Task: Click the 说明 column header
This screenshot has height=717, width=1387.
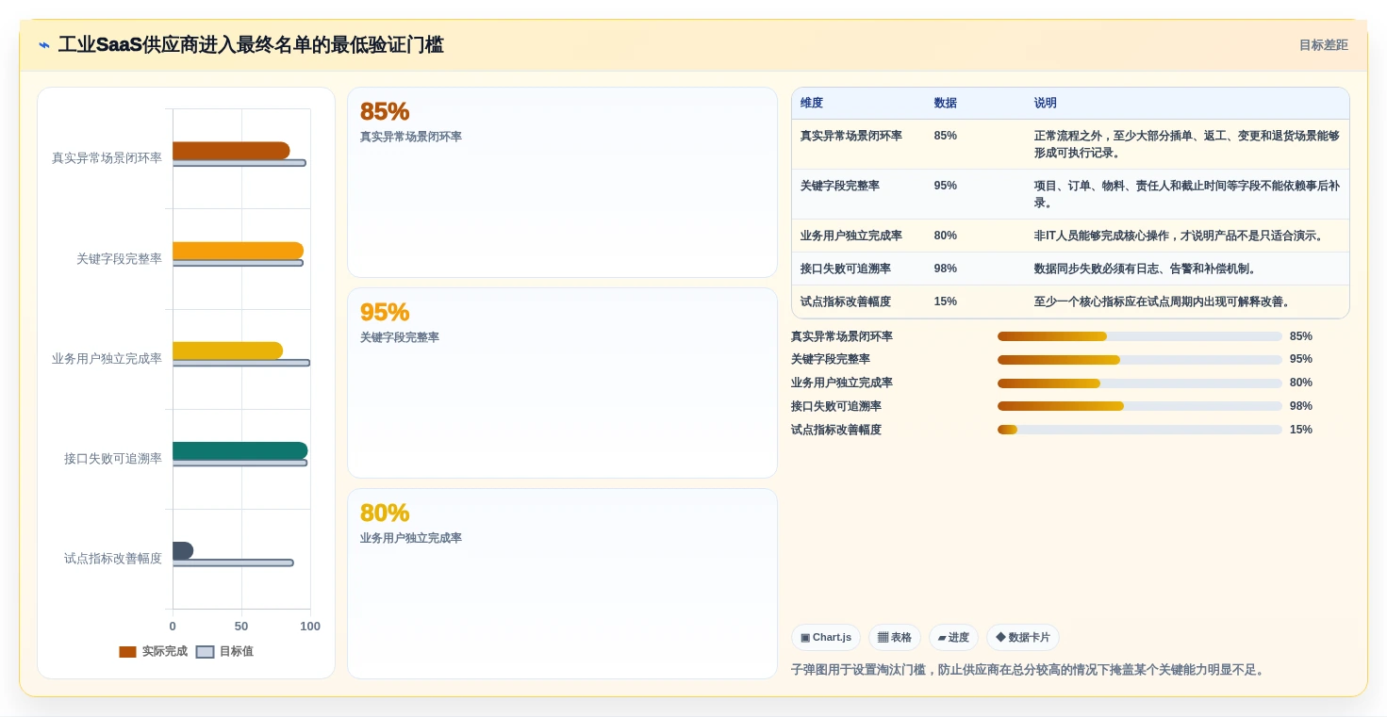Action: coord(1046,104)
